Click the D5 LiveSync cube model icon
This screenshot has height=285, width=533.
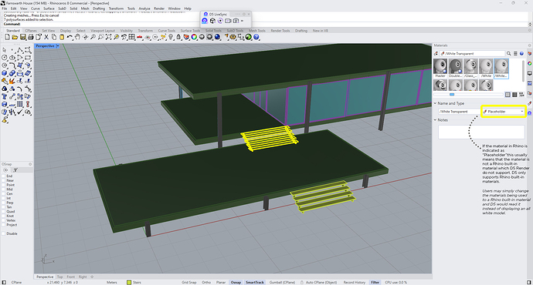[212, 21]
